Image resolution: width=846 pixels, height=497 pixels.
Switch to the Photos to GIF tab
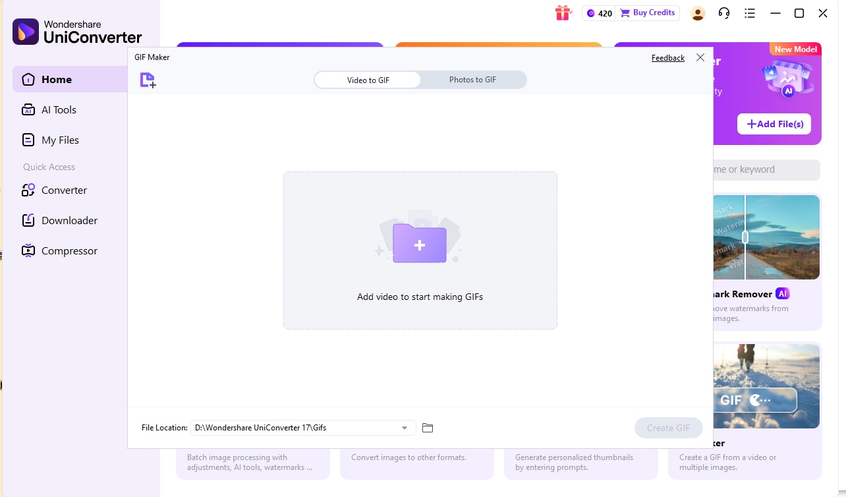pyautogui.click(x=472, y=80)
